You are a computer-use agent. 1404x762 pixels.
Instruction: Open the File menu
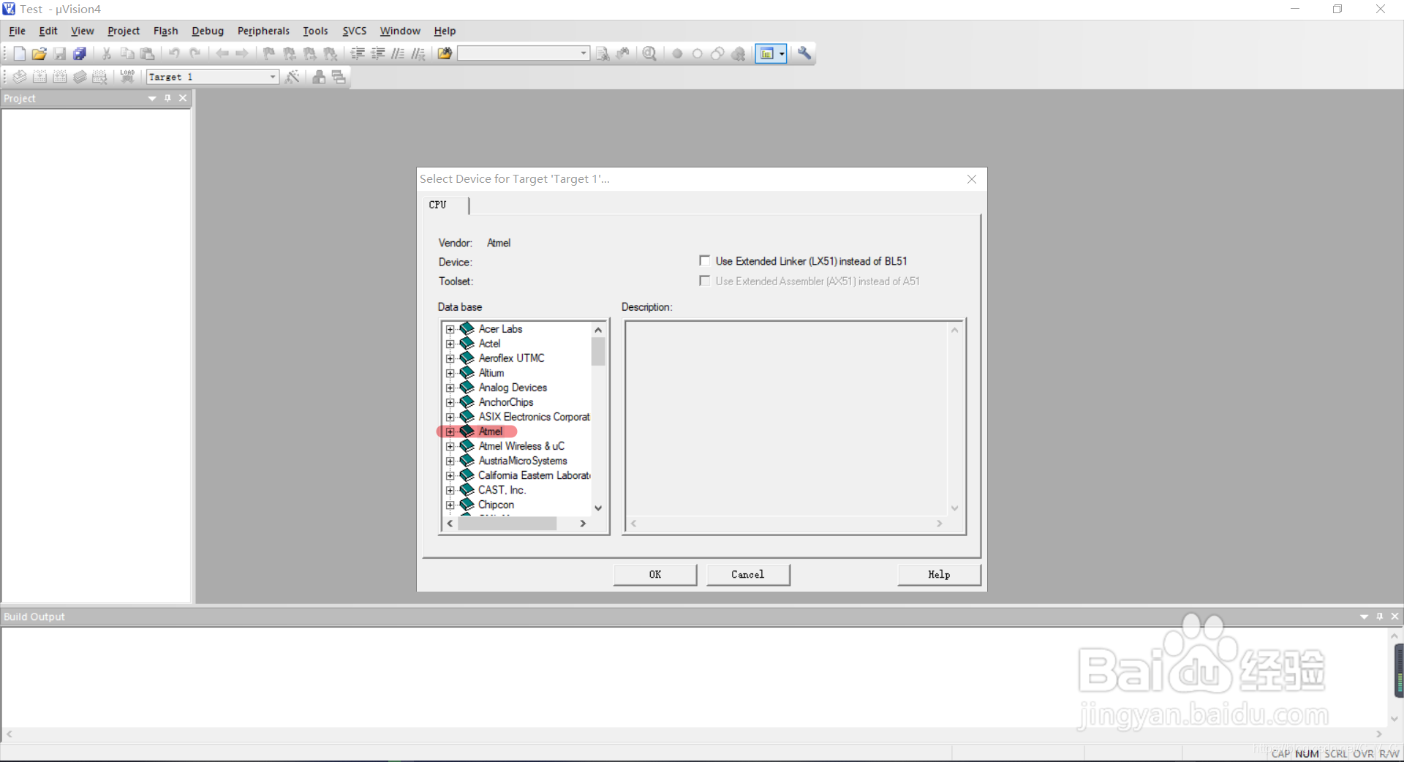[17, 31]
